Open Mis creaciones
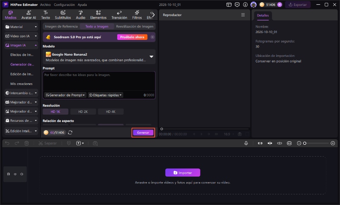340x205 pixels. point(21,84)
